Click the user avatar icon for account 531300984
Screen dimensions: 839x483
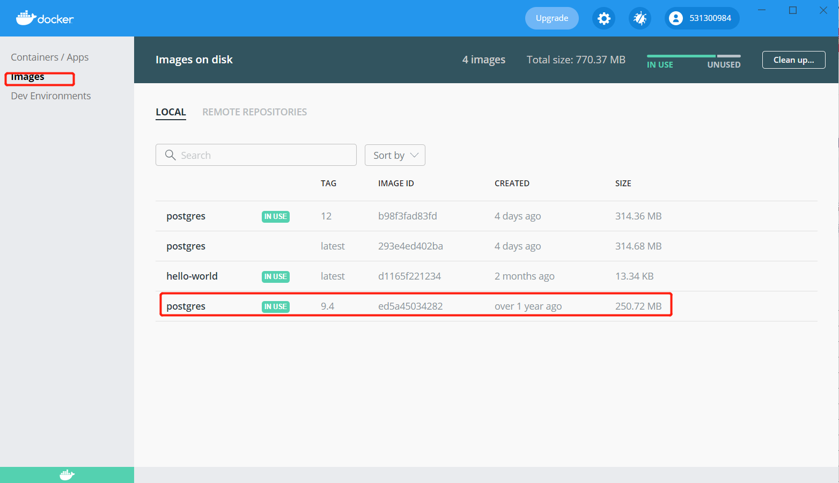(676, 18)
